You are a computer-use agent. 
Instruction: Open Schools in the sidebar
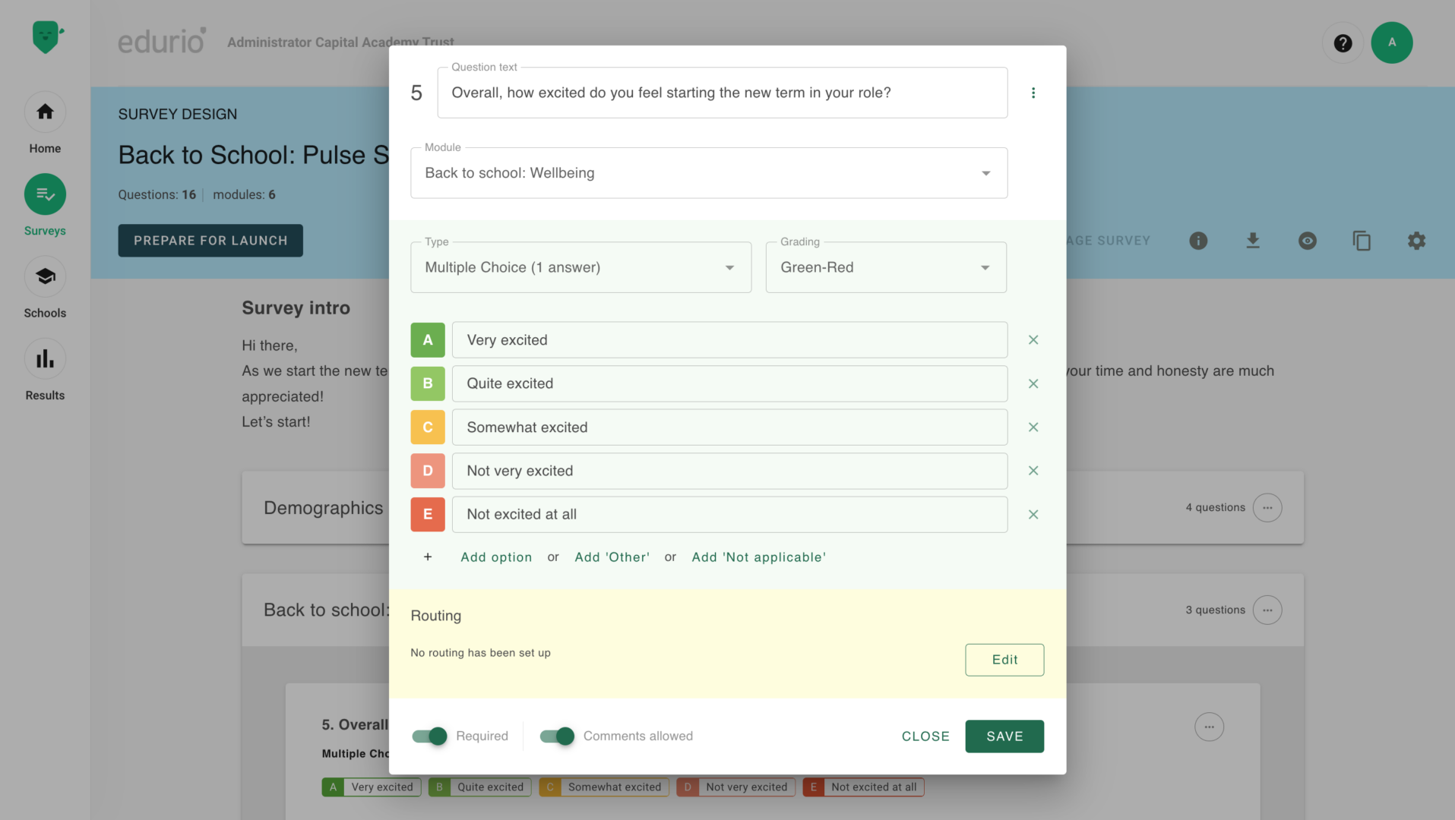(45, 289)
